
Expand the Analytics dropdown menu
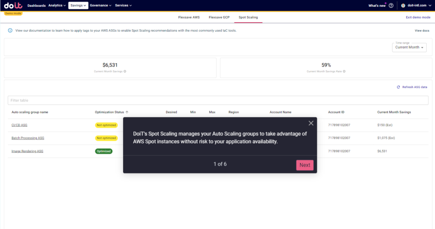tap(57, 6)
